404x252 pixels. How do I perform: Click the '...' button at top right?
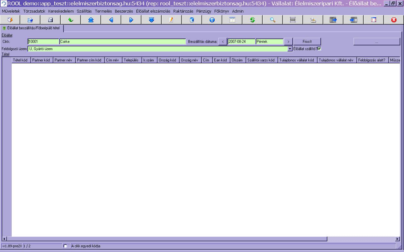click(x=377, y=42)
